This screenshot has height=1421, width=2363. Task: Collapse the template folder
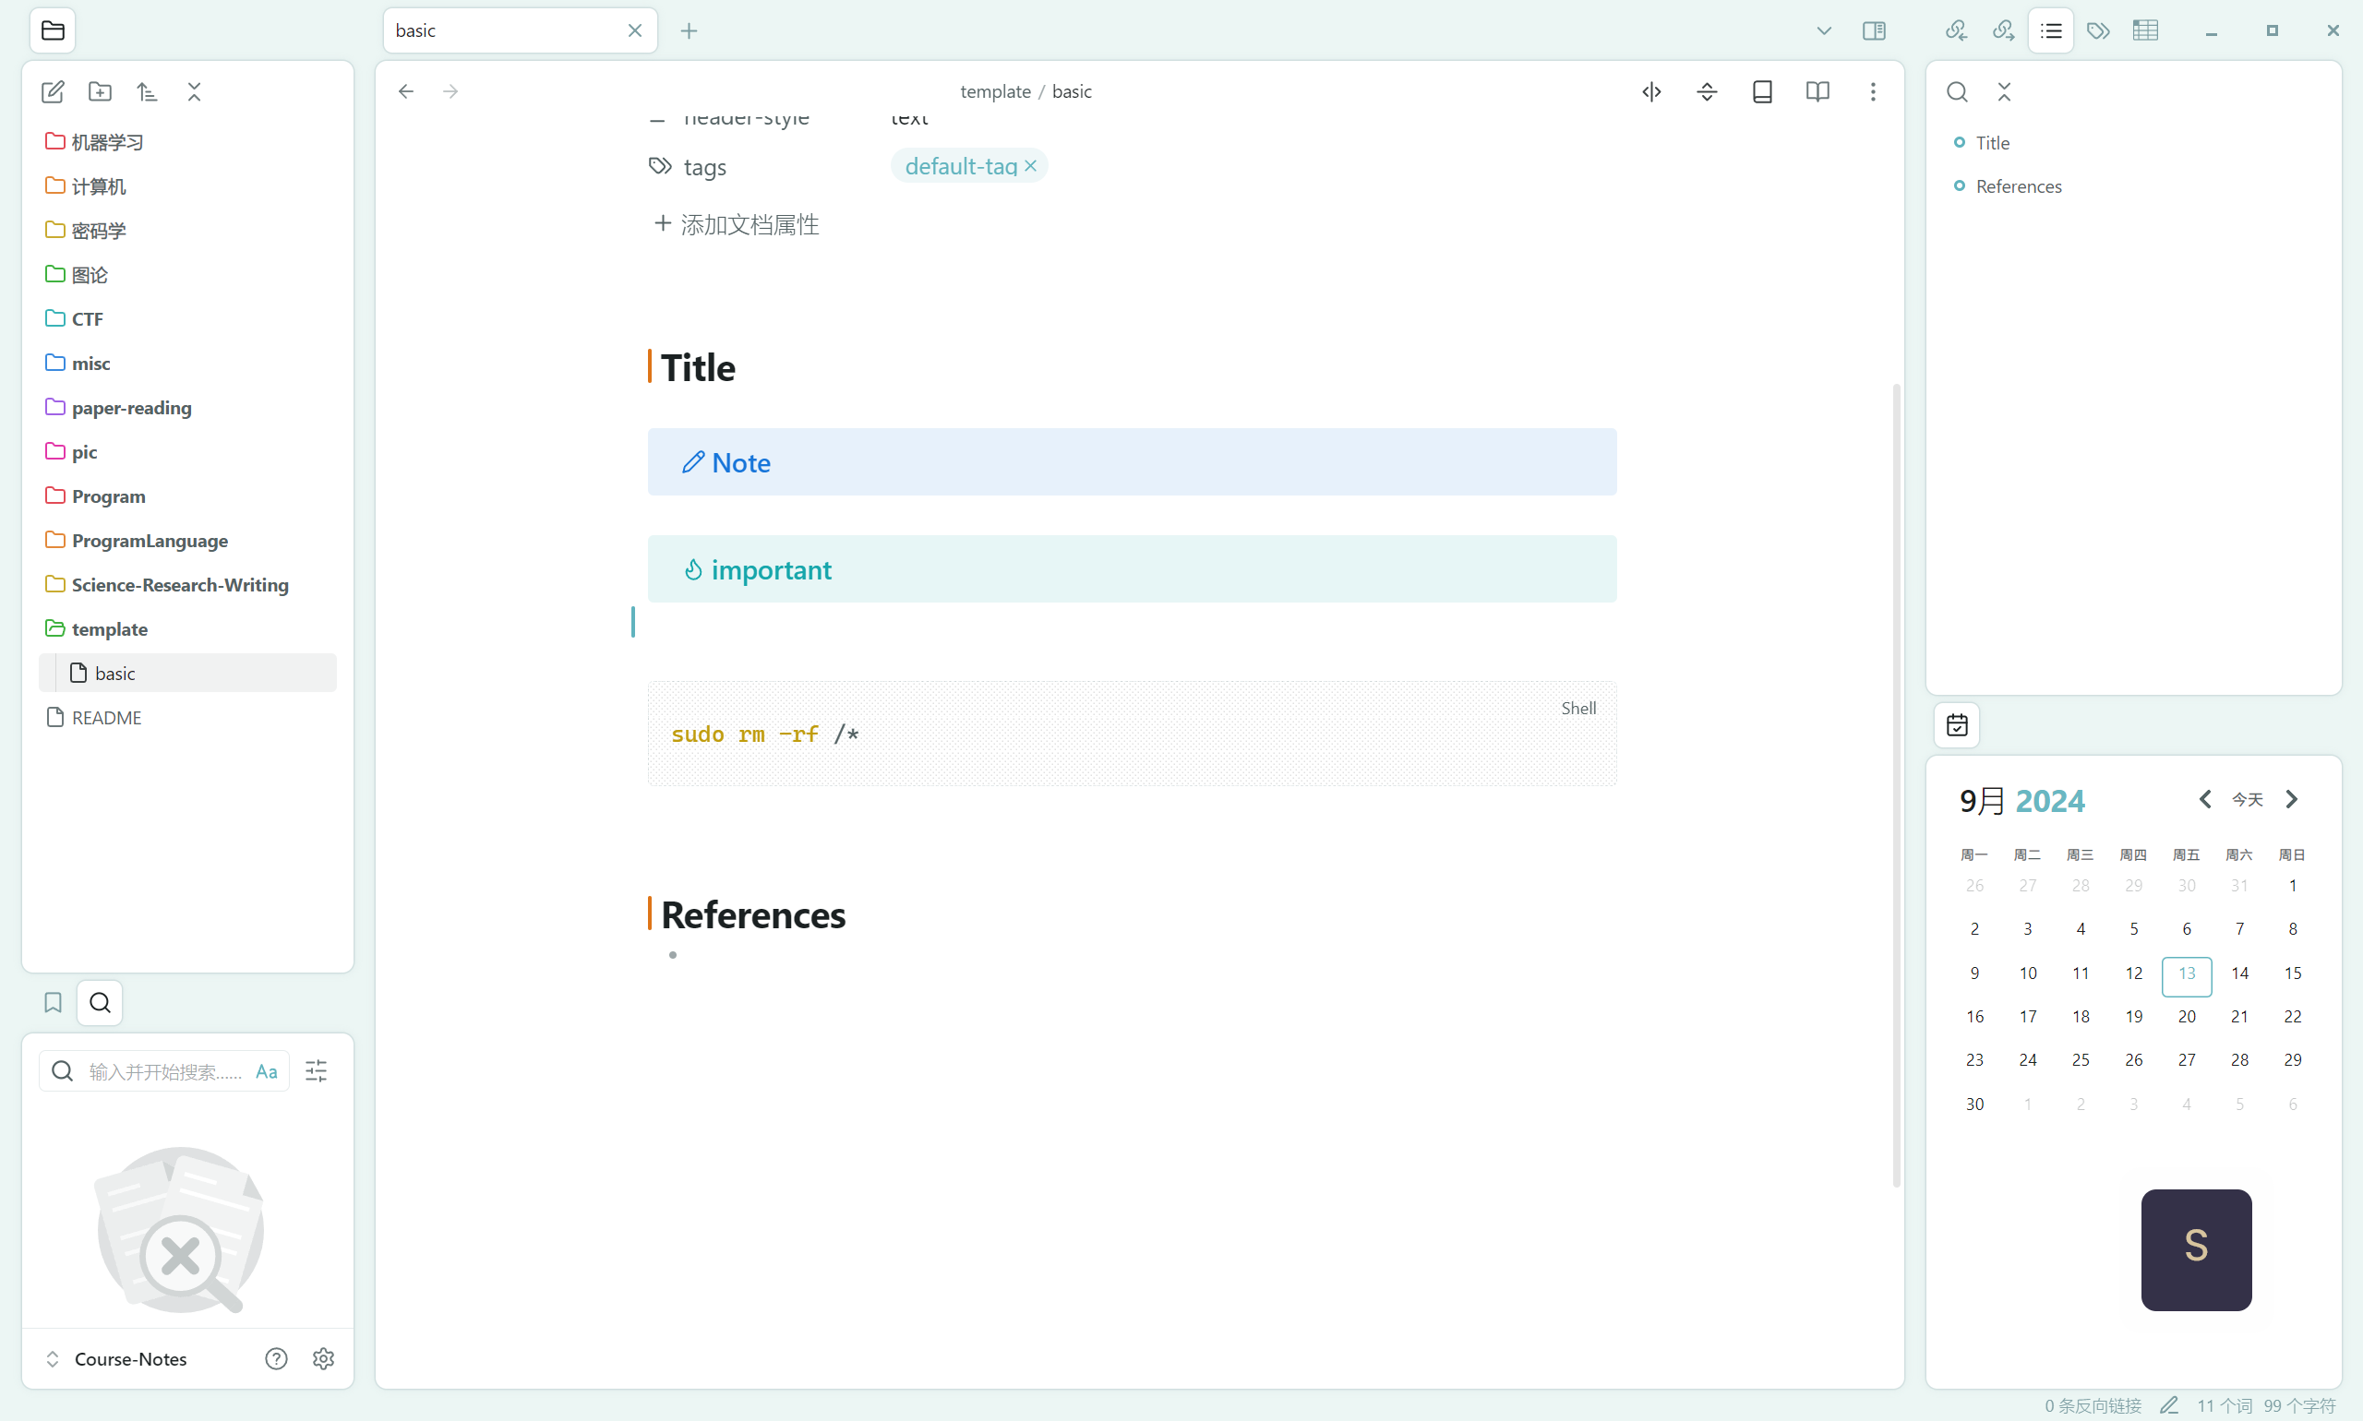pyautogui.click(x=109, y=629)
